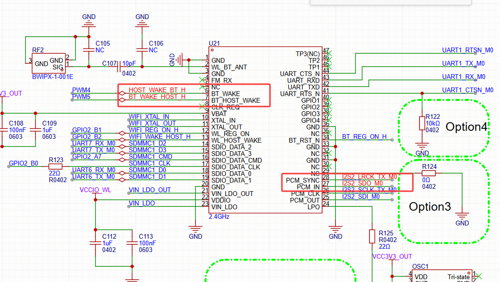Select the C107 10pF capacitor symbol
The image size is (500, 282).
119,67
